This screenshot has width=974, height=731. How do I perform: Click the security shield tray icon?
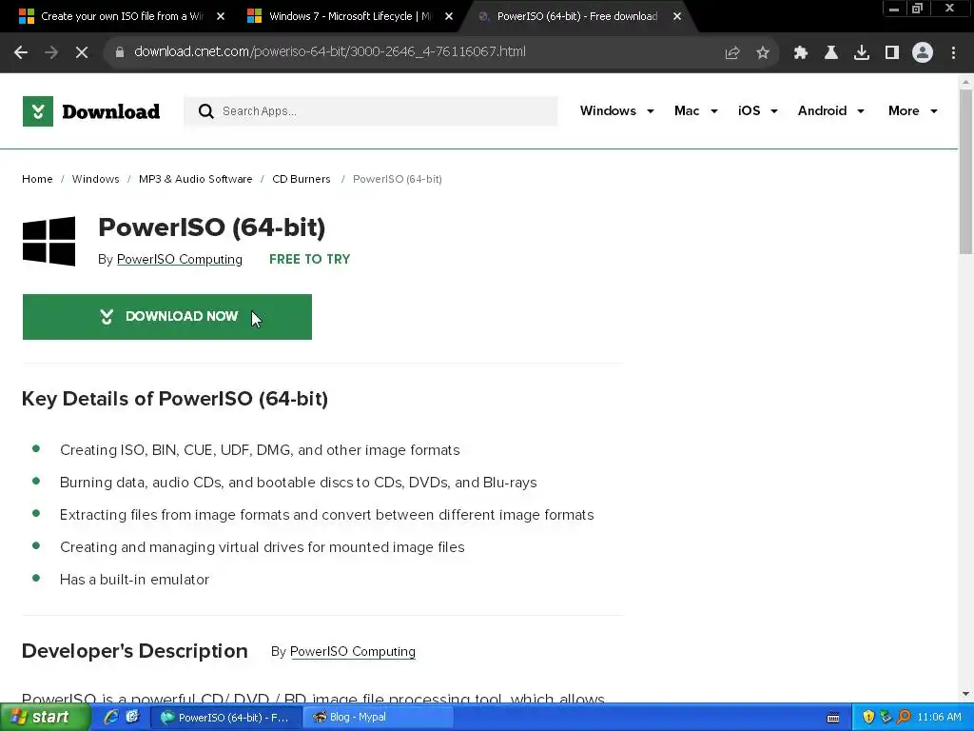[868, 718]
